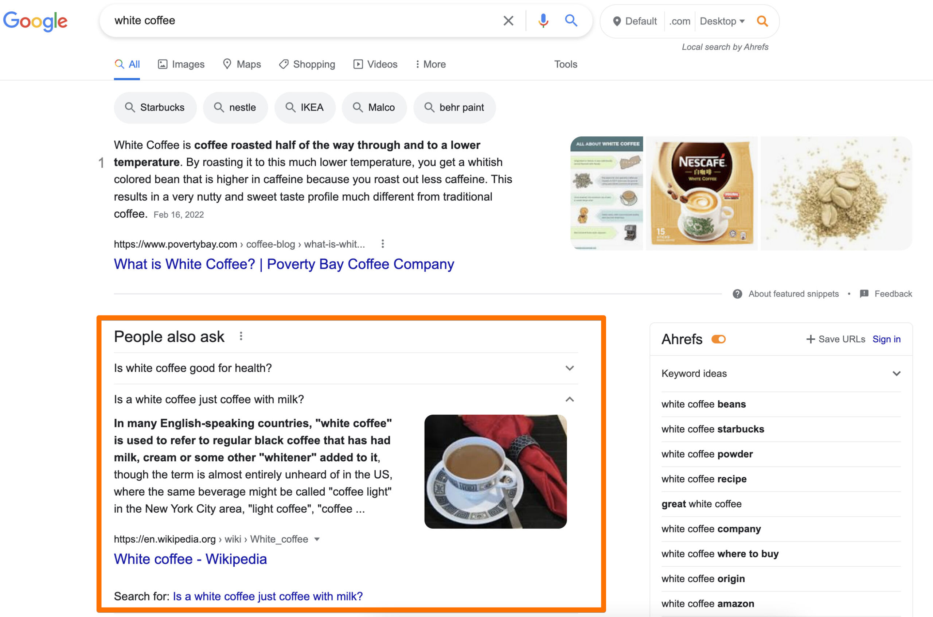Open People also ask three-dot options

[x=241, y=337]
